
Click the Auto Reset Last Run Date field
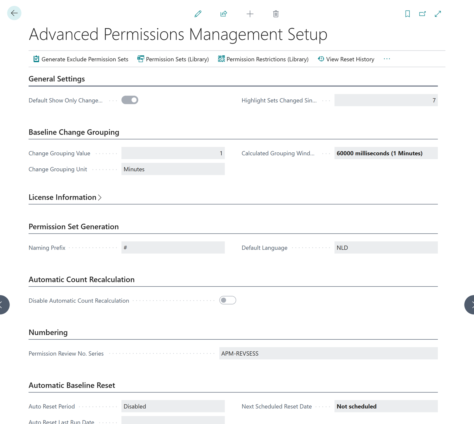click(173, 420)
